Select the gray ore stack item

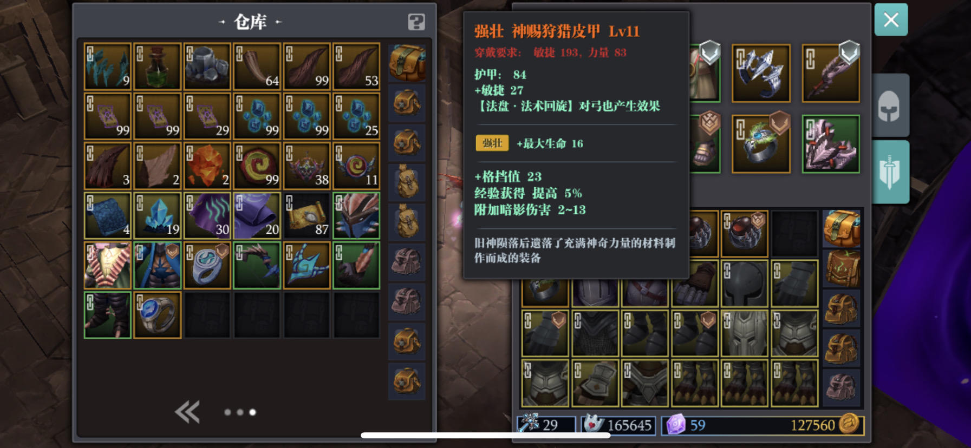(207, 67)
